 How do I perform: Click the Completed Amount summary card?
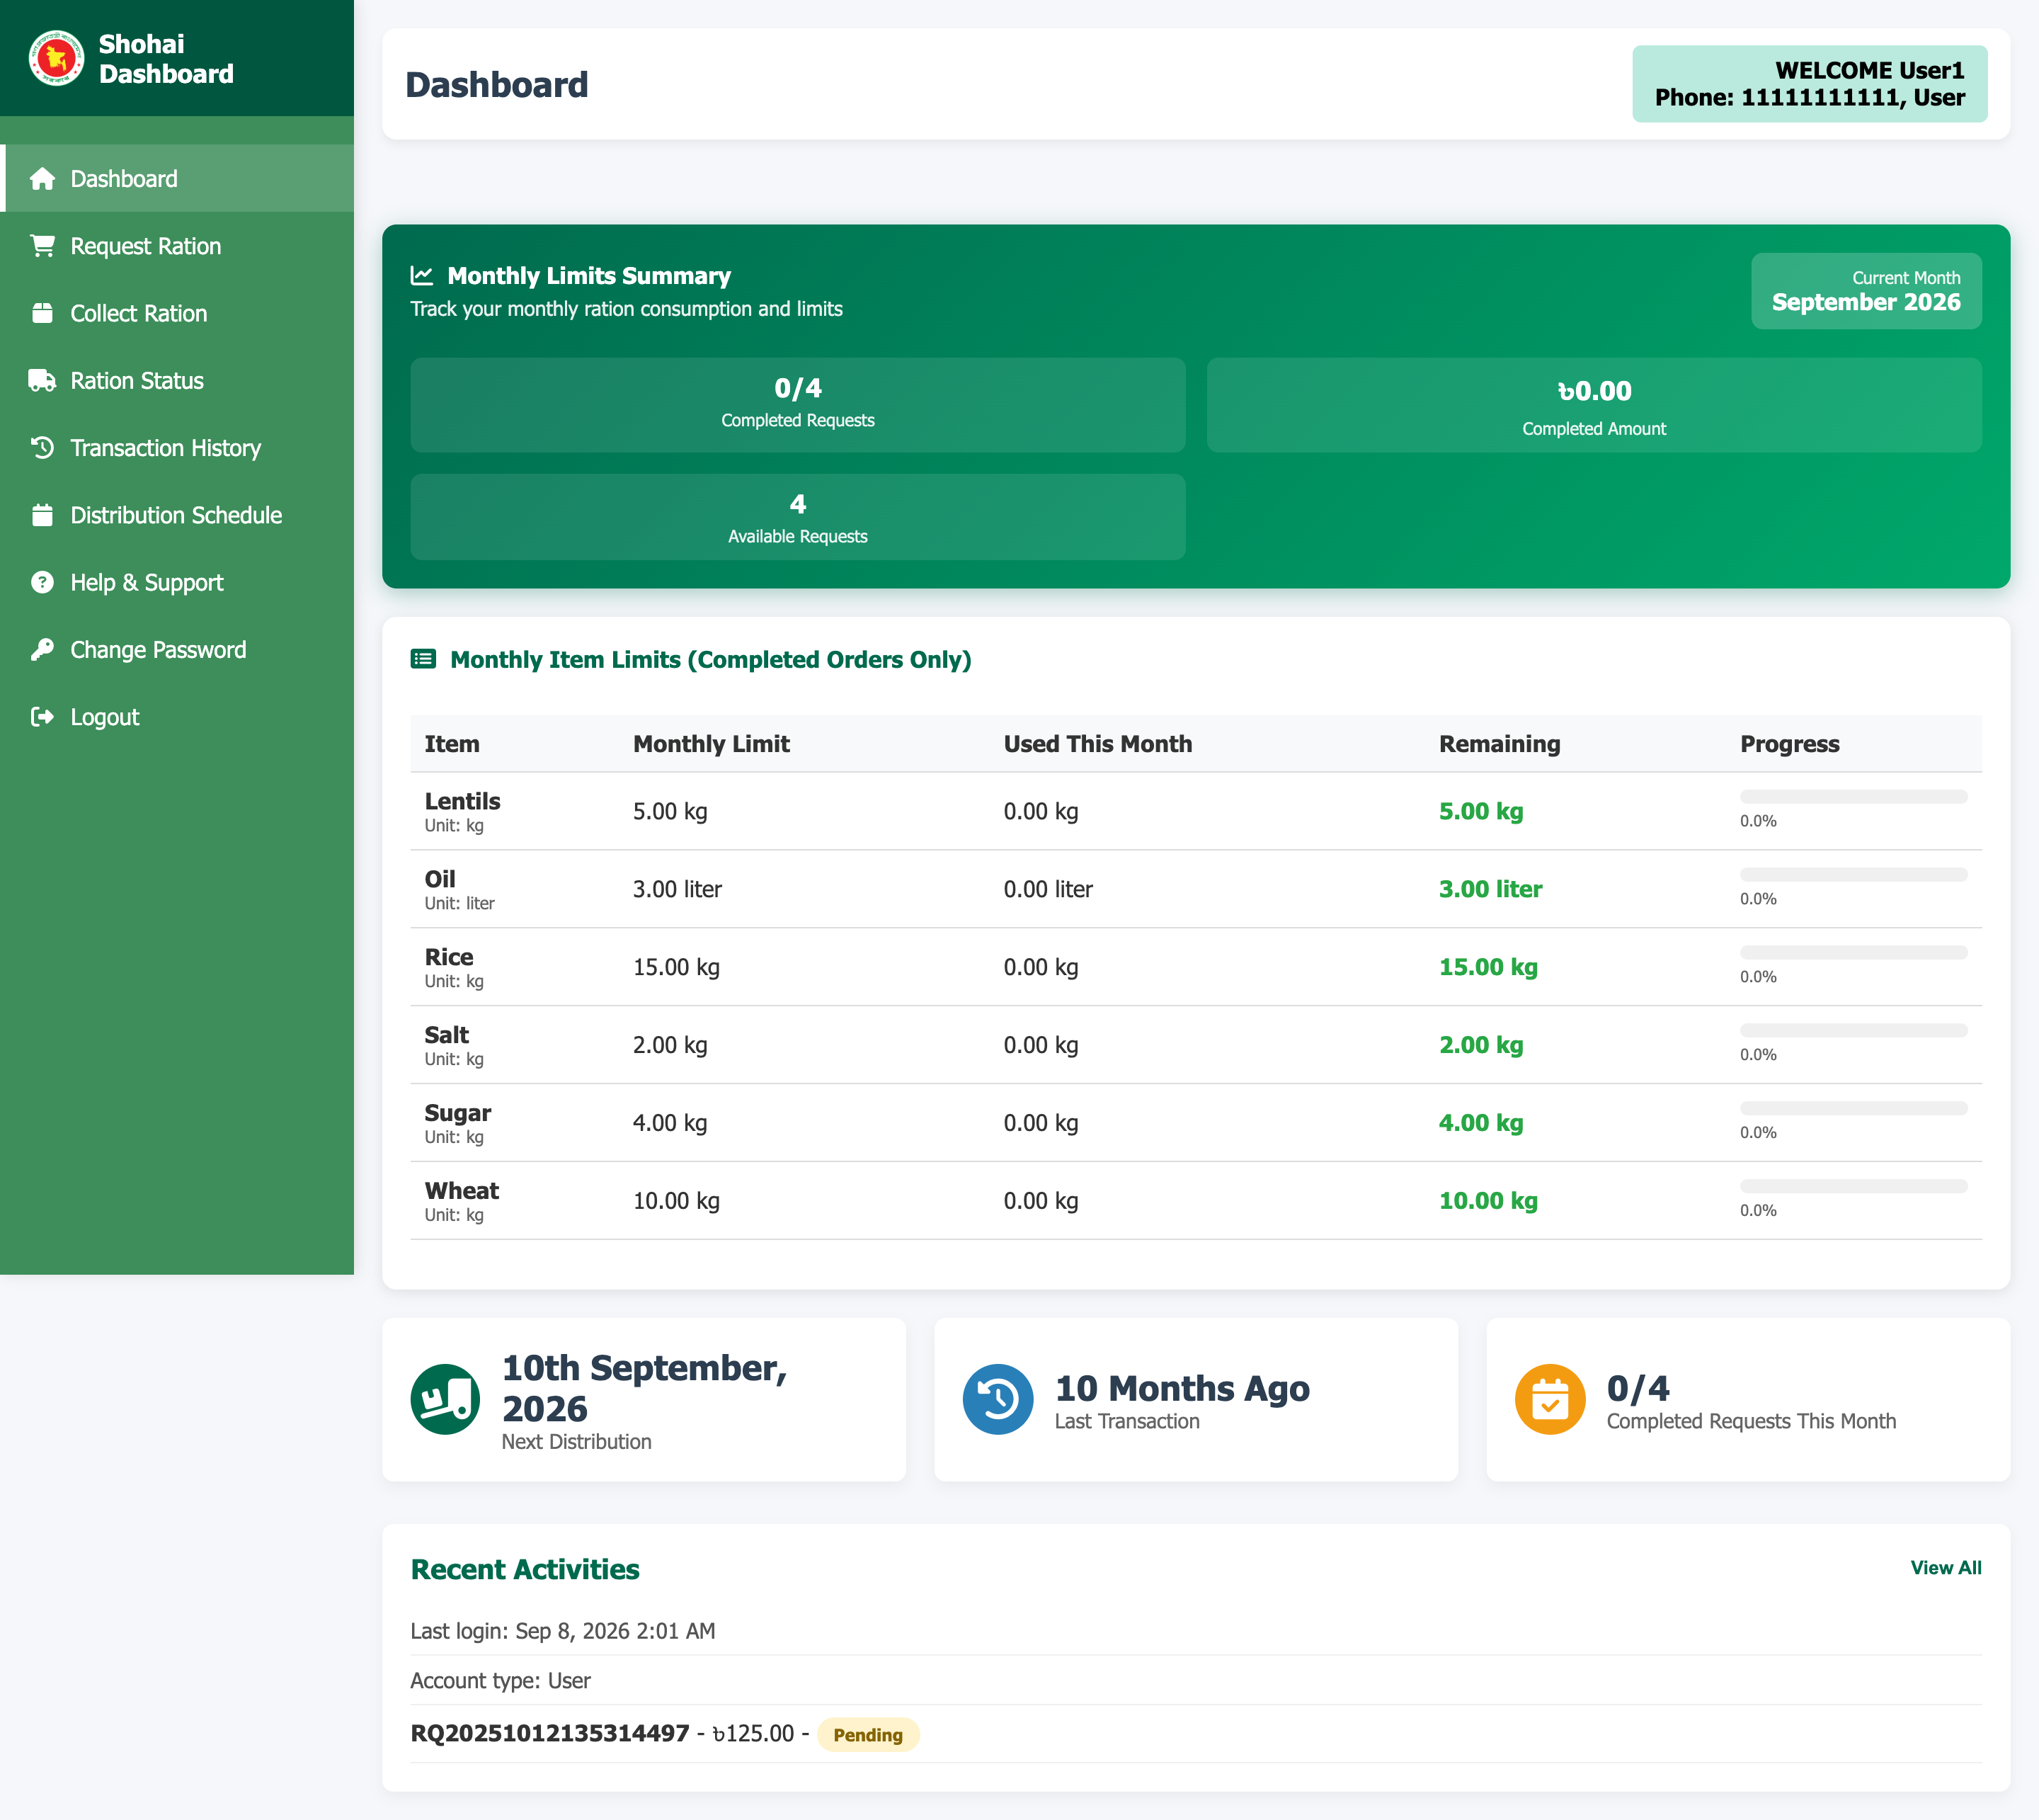(1593, 405)
